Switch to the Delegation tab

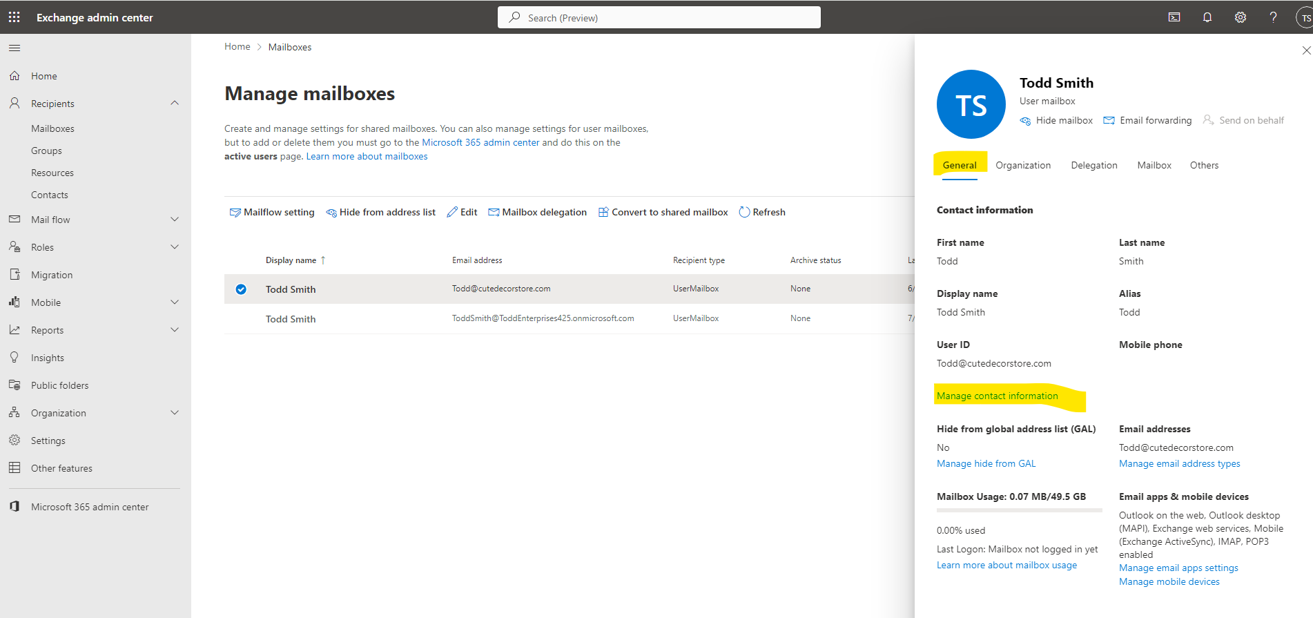tap(1094, 165)
